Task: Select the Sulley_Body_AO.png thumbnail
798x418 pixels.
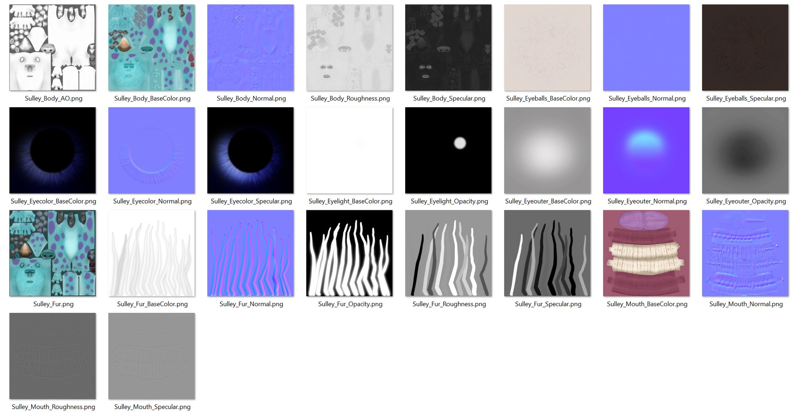Action: [53, 48]
